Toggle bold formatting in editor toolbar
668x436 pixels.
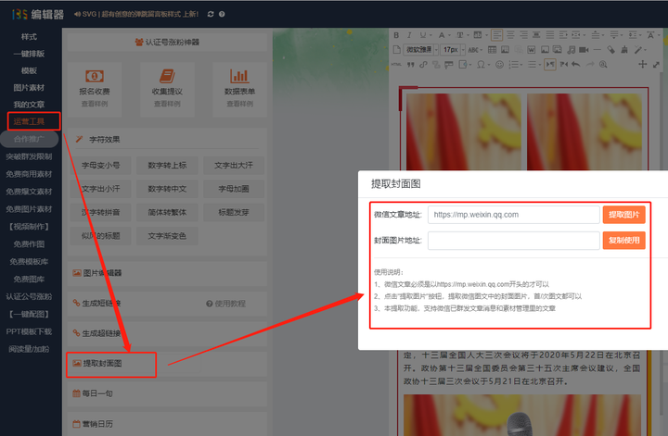(x=396, y=35)
